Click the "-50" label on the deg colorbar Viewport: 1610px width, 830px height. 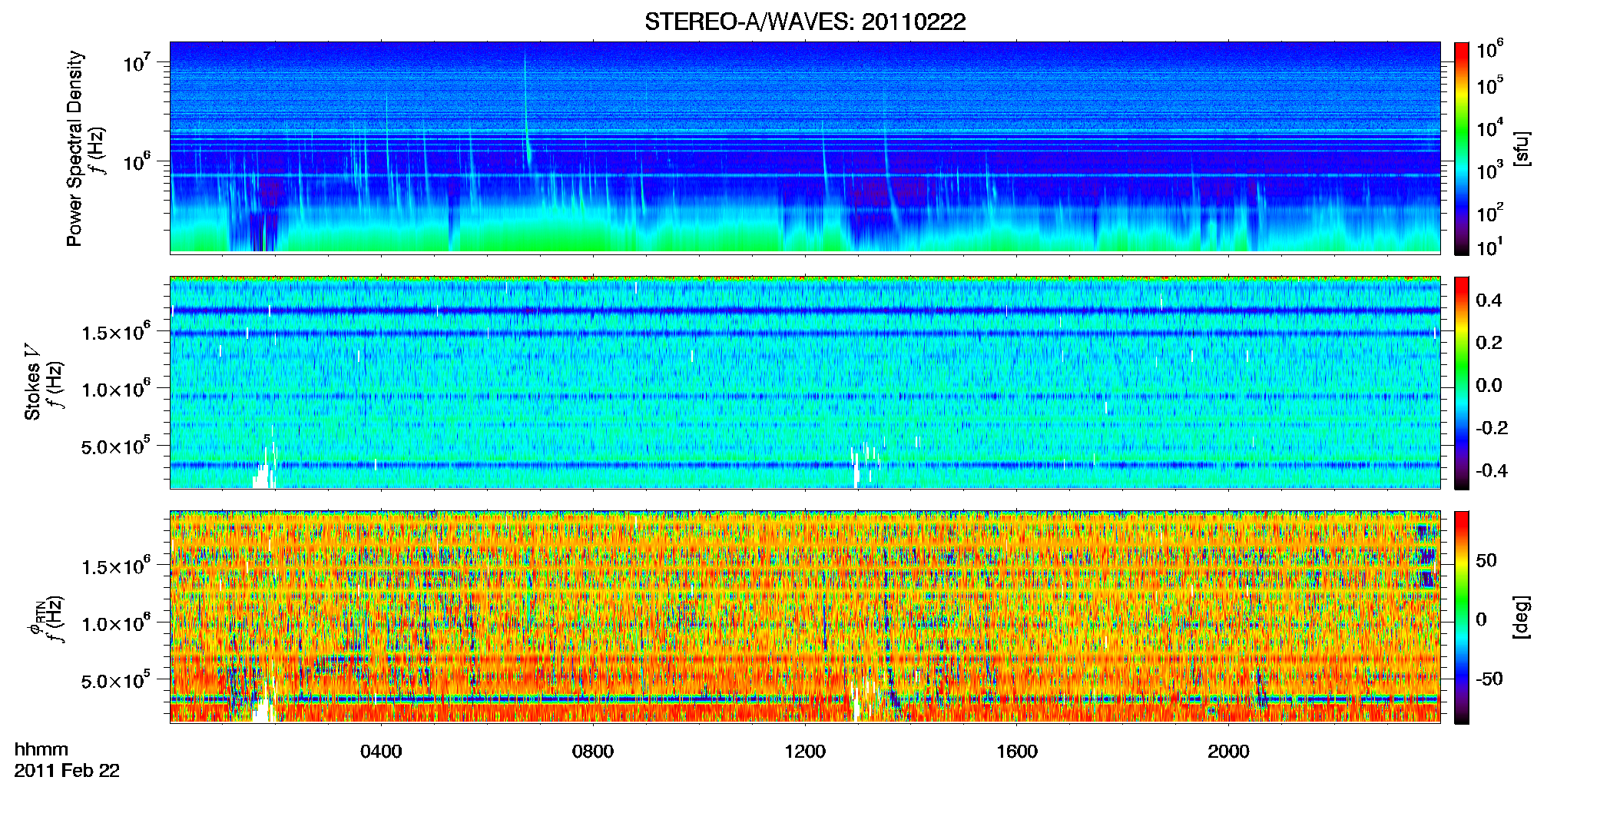[1489, 679]
